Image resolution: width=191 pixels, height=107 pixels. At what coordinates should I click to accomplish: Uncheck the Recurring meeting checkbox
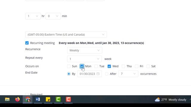tap(27, 43)
